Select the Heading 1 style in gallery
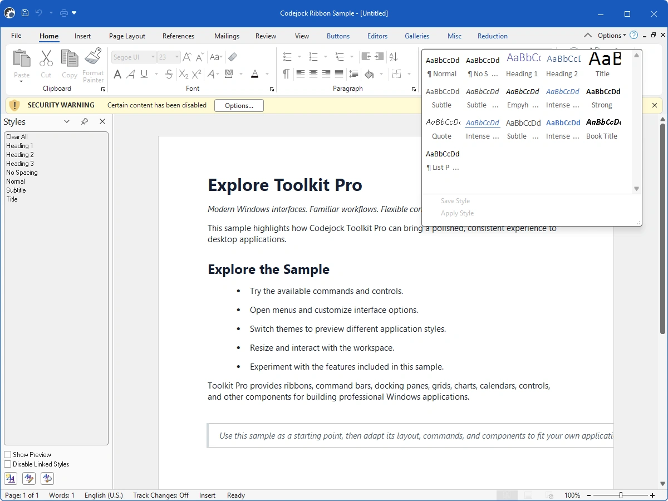The width and height of the screenshot is (668, 501). coord(522,66)
